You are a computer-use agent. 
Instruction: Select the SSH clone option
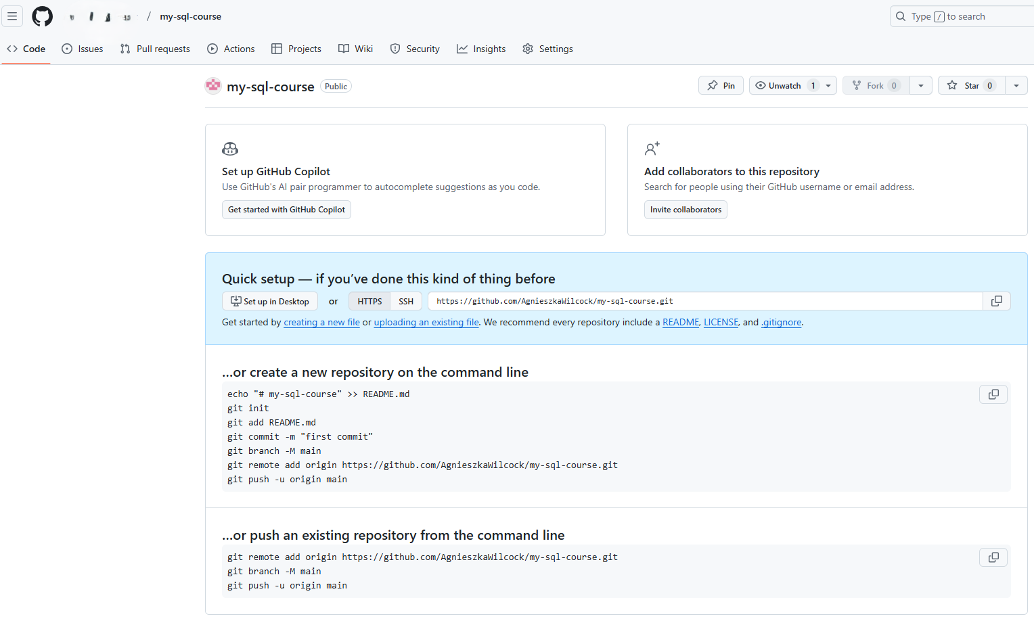(406, 301)
